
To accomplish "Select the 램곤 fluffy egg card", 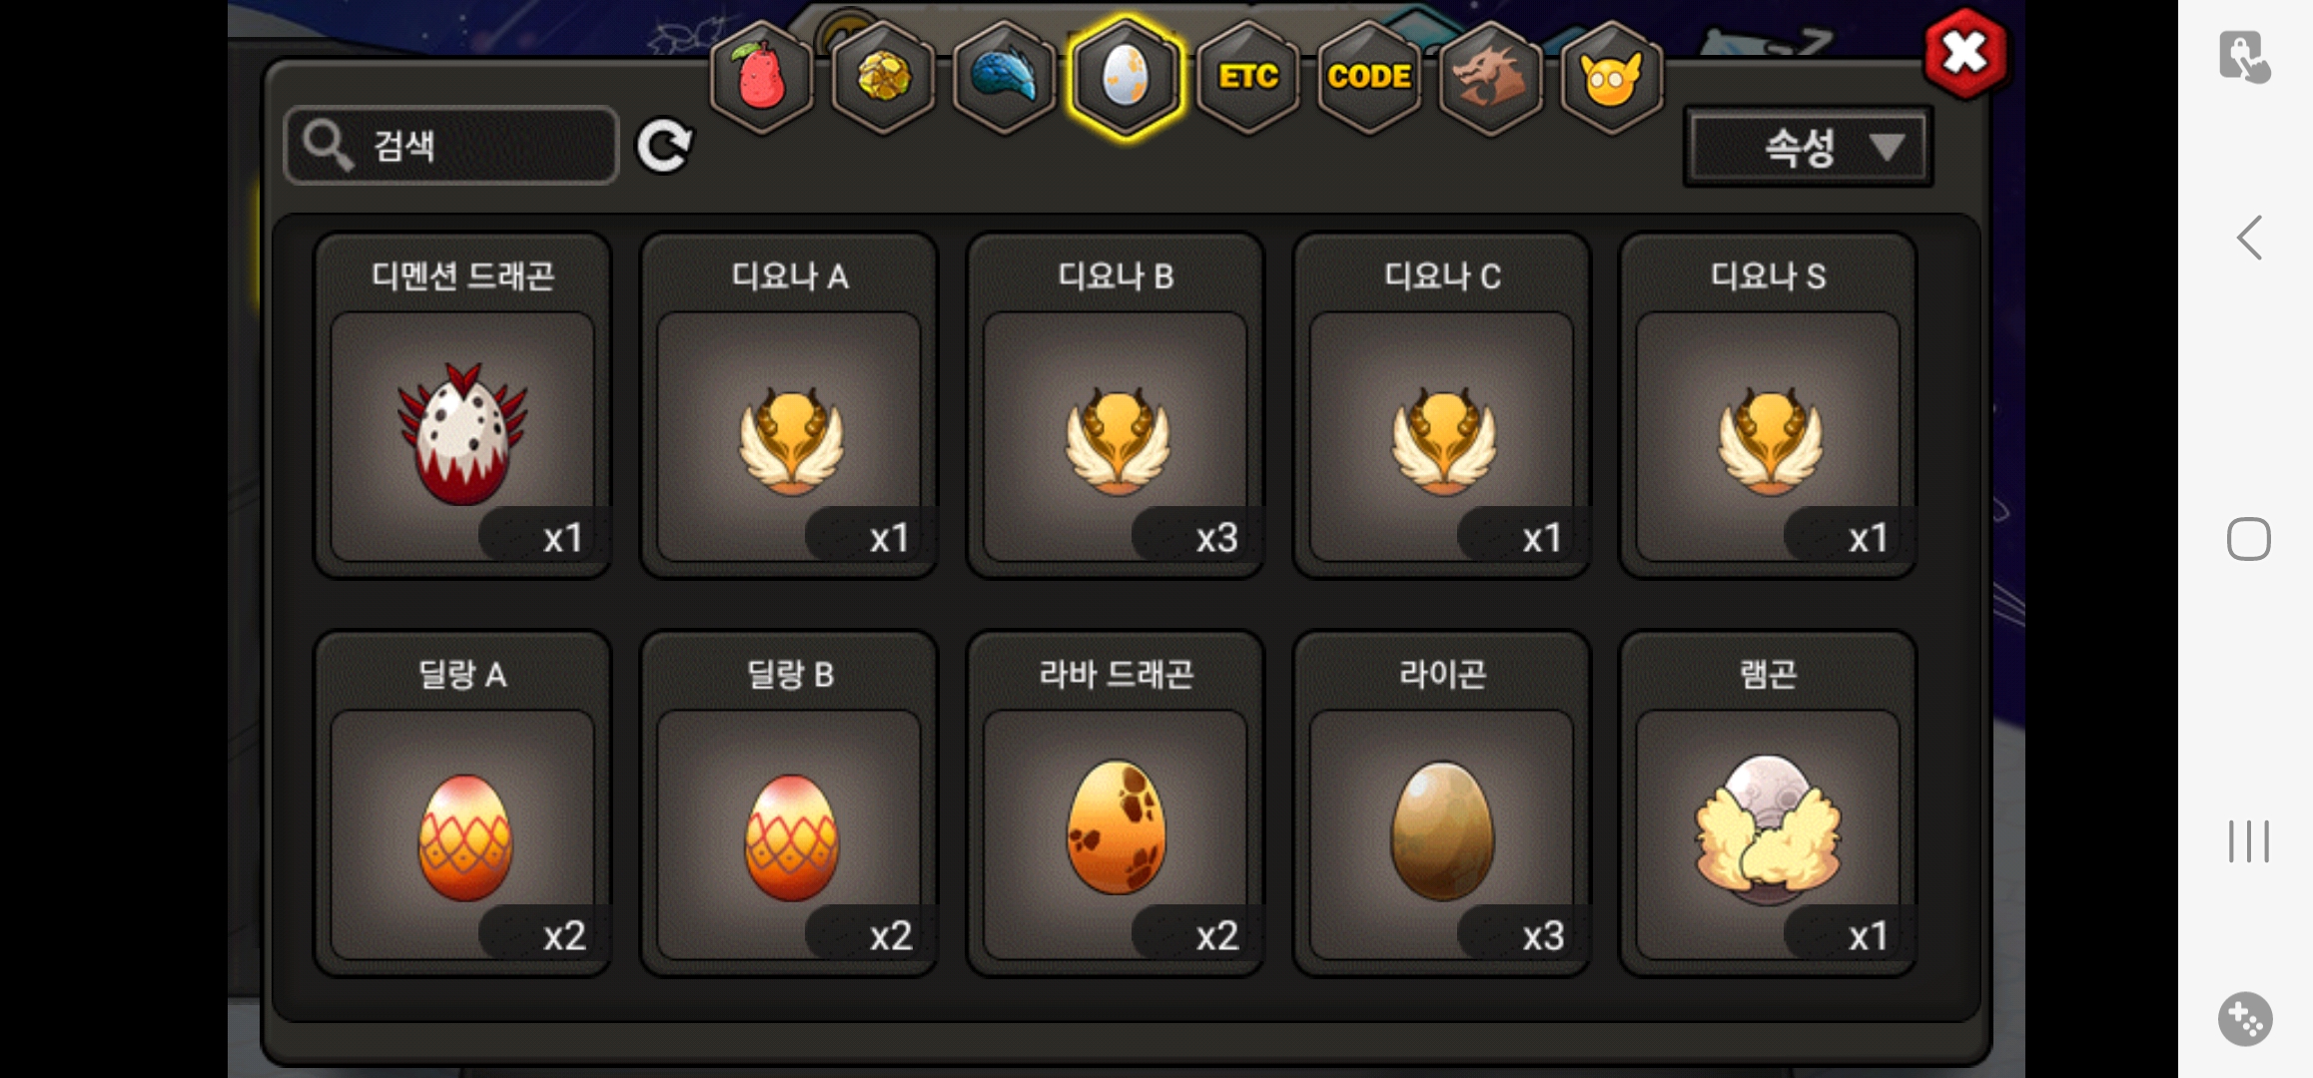I will point(1768,804).
